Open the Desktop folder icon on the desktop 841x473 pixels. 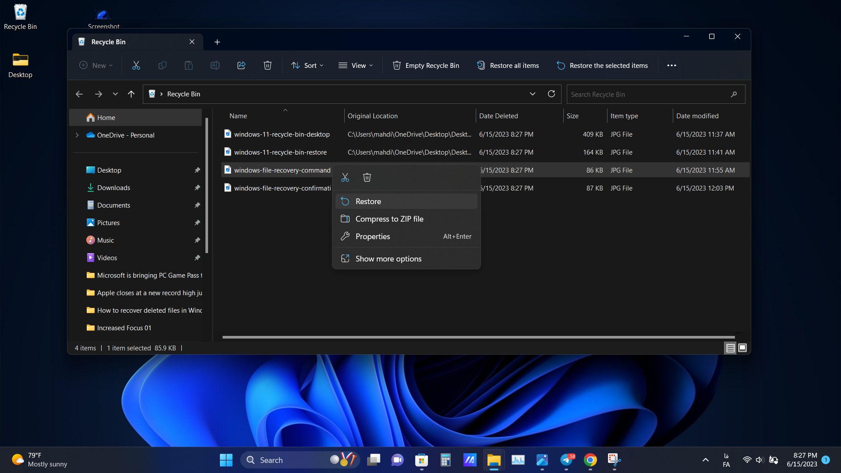point(20,66)
